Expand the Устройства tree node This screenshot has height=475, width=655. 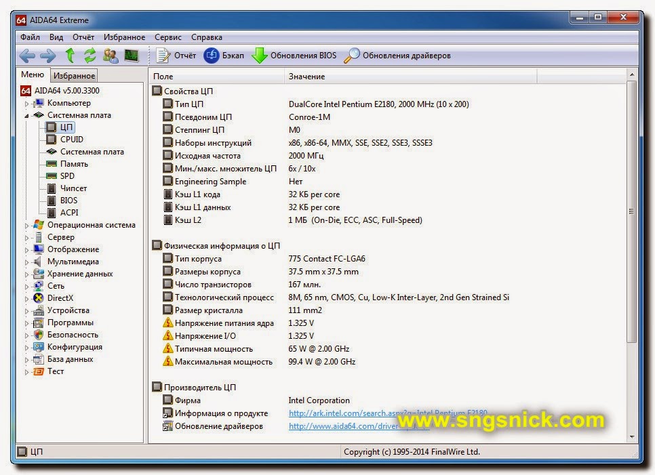[26, 311]
